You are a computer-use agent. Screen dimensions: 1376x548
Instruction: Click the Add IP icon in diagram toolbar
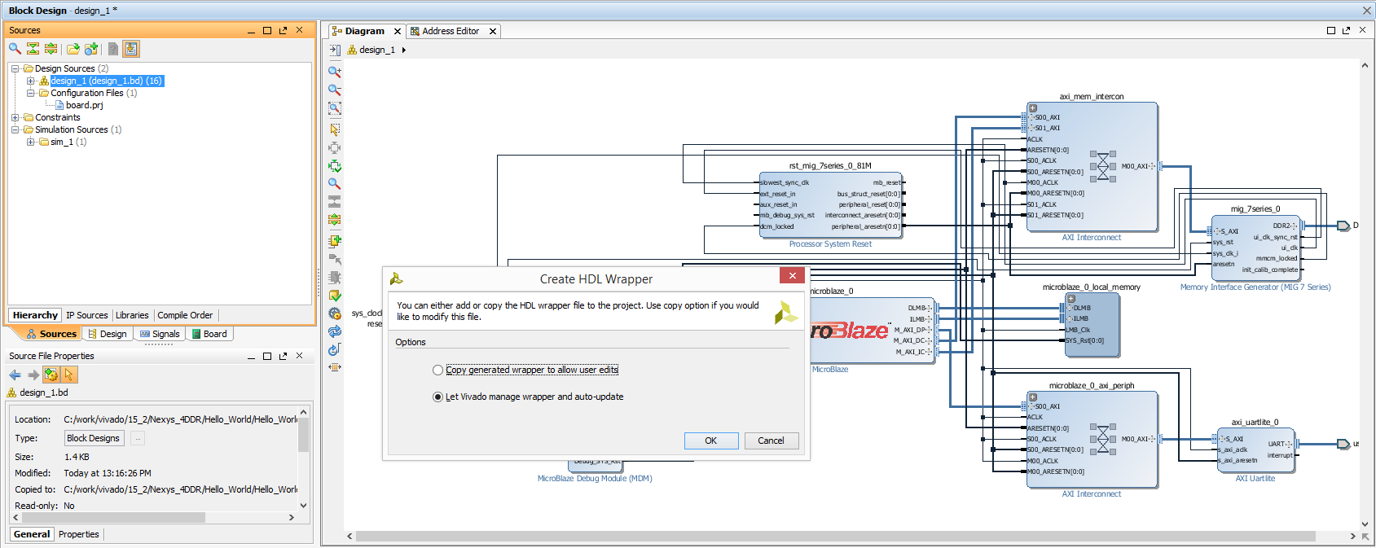[x=334, y=241]
